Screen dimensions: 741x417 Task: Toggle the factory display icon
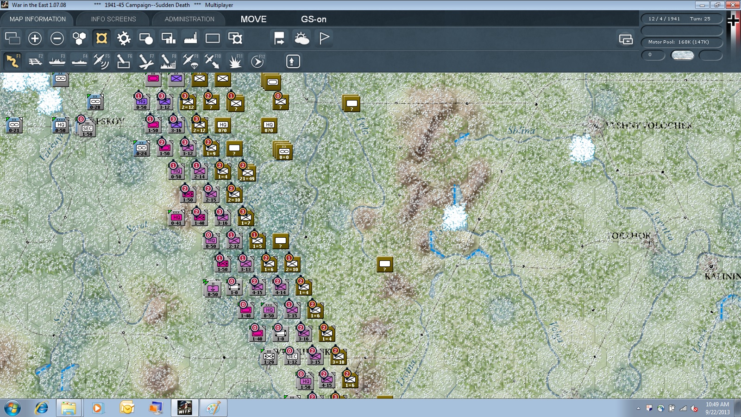tap(190, 38)
